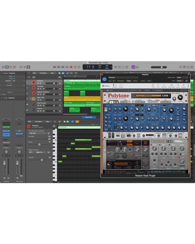Open the Tracks area View menu

pos(53,73)
